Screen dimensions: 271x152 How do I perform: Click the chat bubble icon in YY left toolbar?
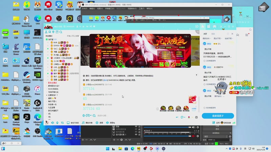(49, 32)
